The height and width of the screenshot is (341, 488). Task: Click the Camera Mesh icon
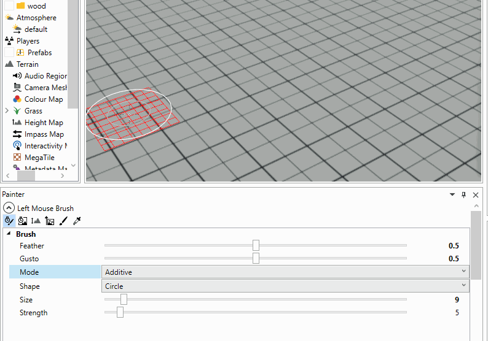17,87
